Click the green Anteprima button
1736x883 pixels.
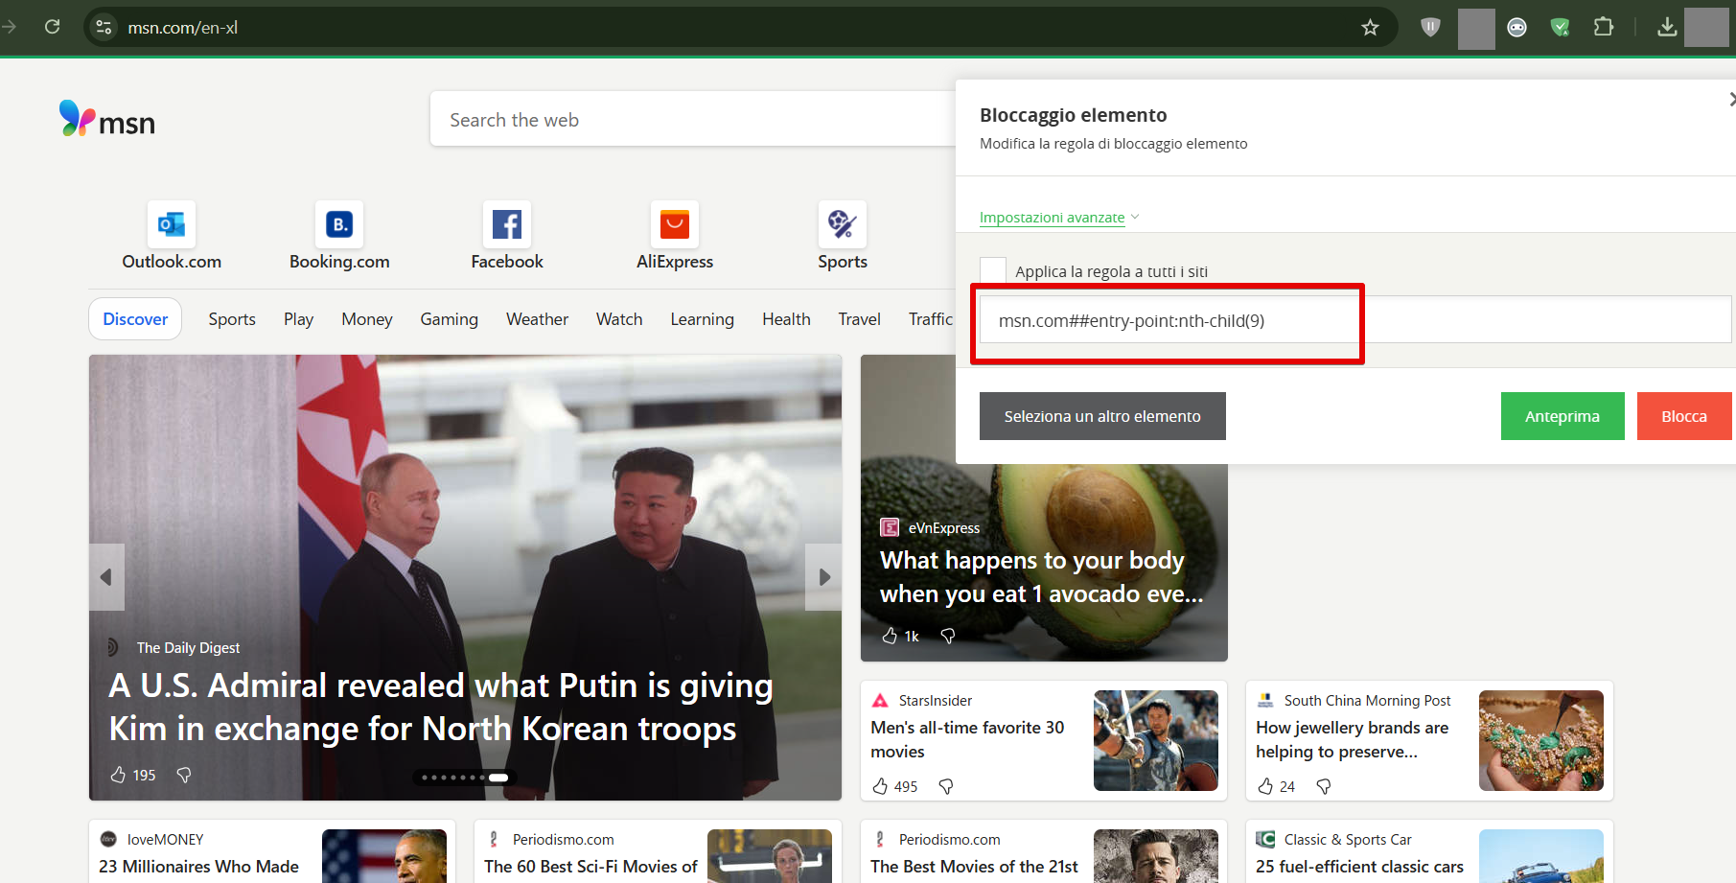click(1562, 416)
